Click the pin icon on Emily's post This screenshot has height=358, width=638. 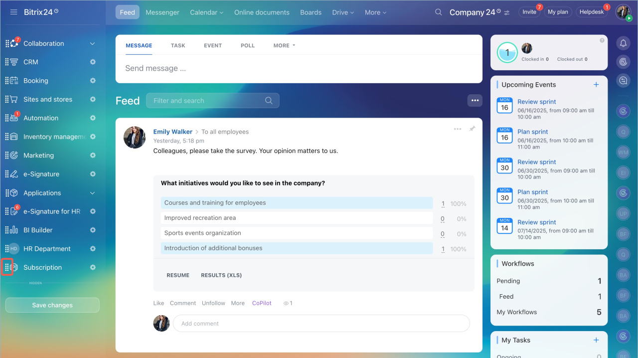[x=472, y=129]
